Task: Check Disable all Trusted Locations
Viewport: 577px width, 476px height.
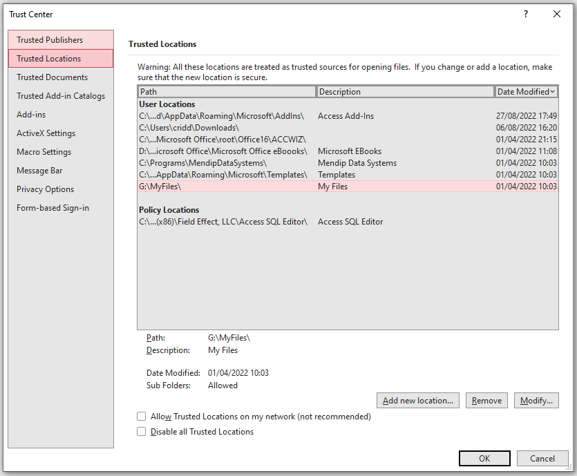Action: [x=141, y=432]
